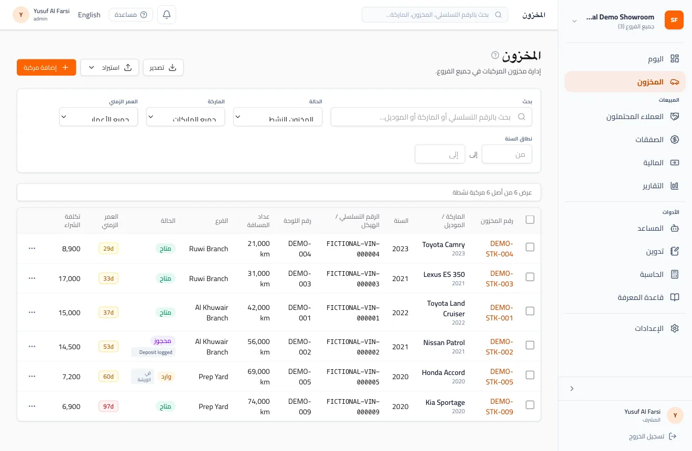Tick the select-all checkbox in table header
Screen dimensions: 692x451
tap(530, 220)
